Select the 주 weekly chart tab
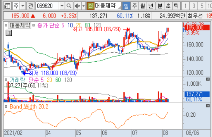This screenshot has width=212, height=137. 134,6
